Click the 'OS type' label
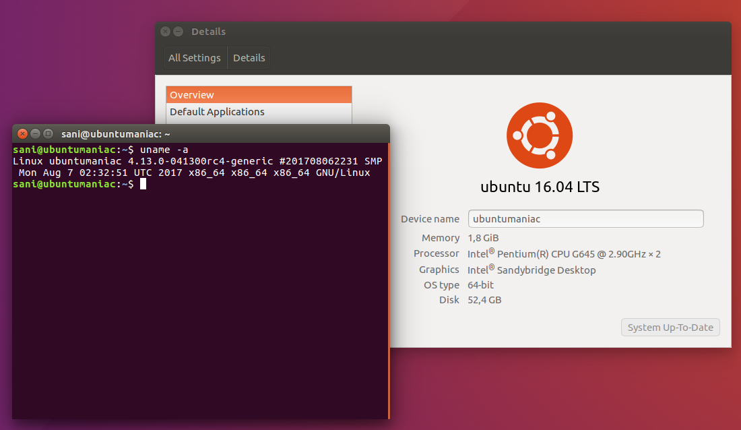Image resolution: width=741 pixels, height=430 pixels. pos(441,285)
